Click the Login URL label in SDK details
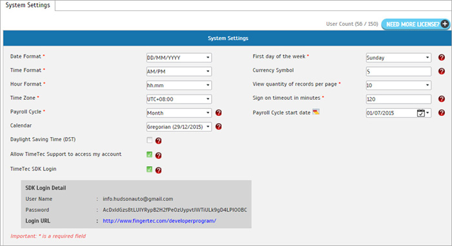 coord(37,221)
